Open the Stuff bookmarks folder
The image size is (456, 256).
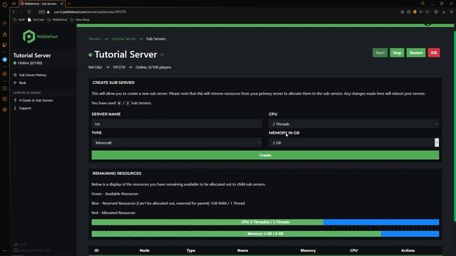click(19, 20)
